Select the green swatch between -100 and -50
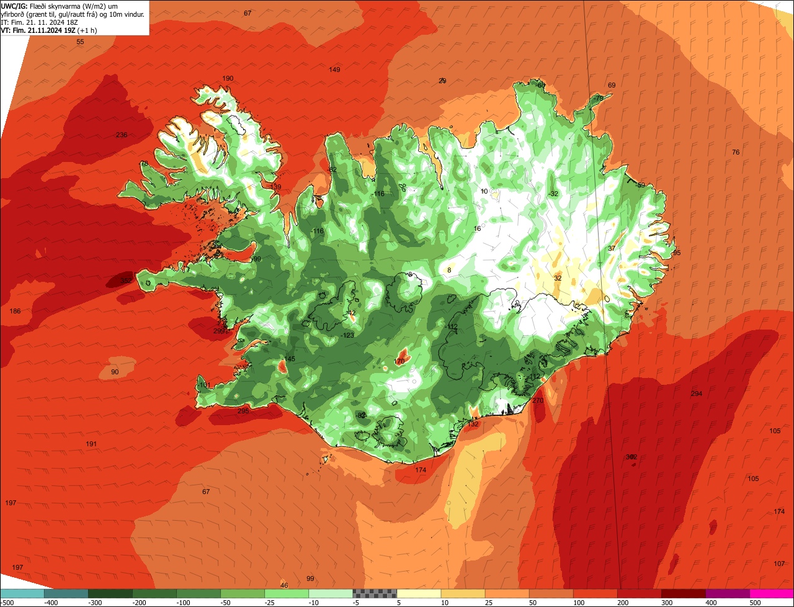This screenshot has width=794, height=607. pyautogui.click(x=198, y=593)
